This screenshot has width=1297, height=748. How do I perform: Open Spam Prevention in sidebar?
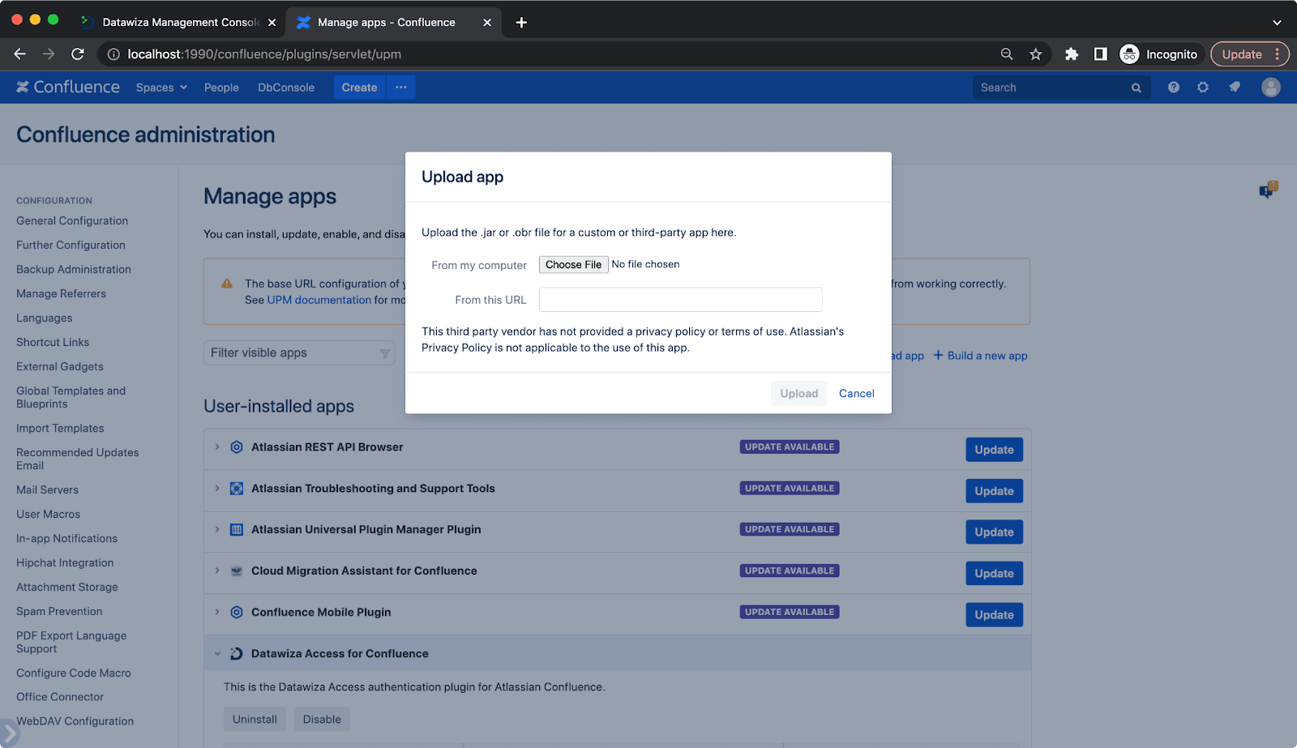(59, 611)
